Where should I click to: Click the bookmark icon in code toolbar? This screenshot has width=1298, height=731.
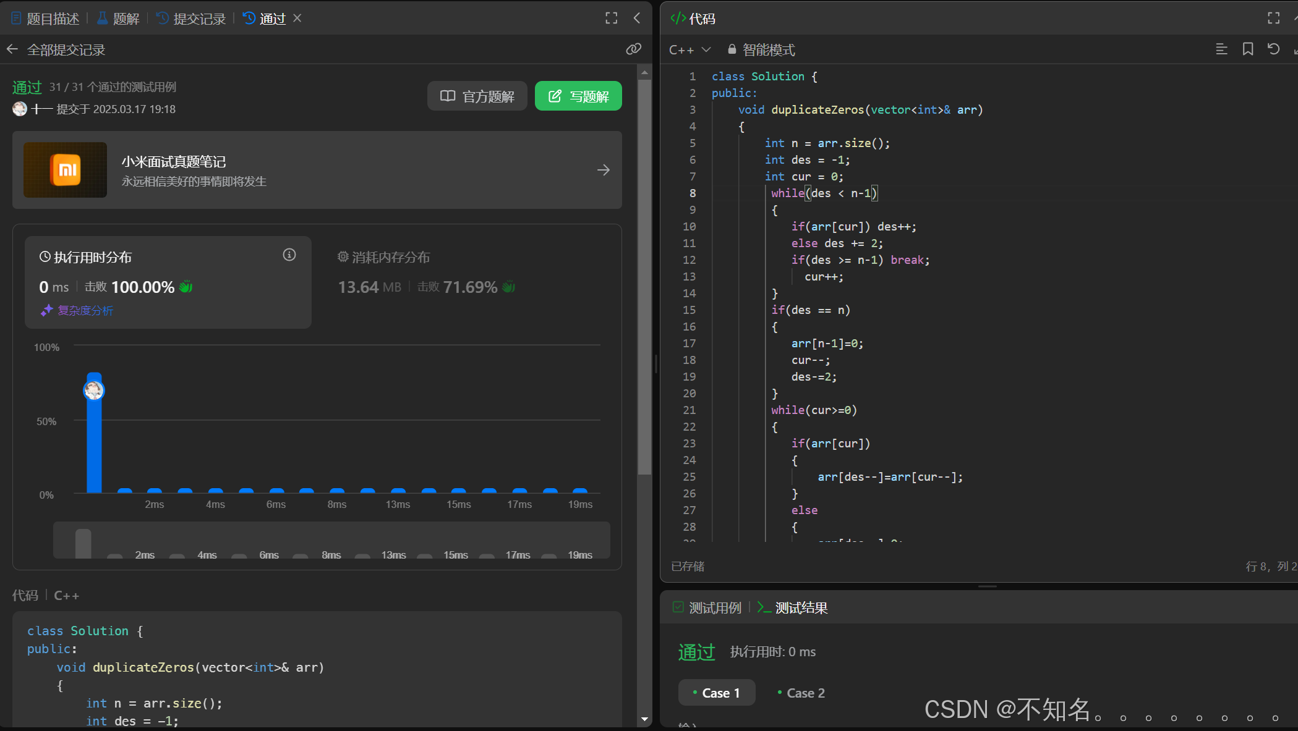(x=1248, y=49)
